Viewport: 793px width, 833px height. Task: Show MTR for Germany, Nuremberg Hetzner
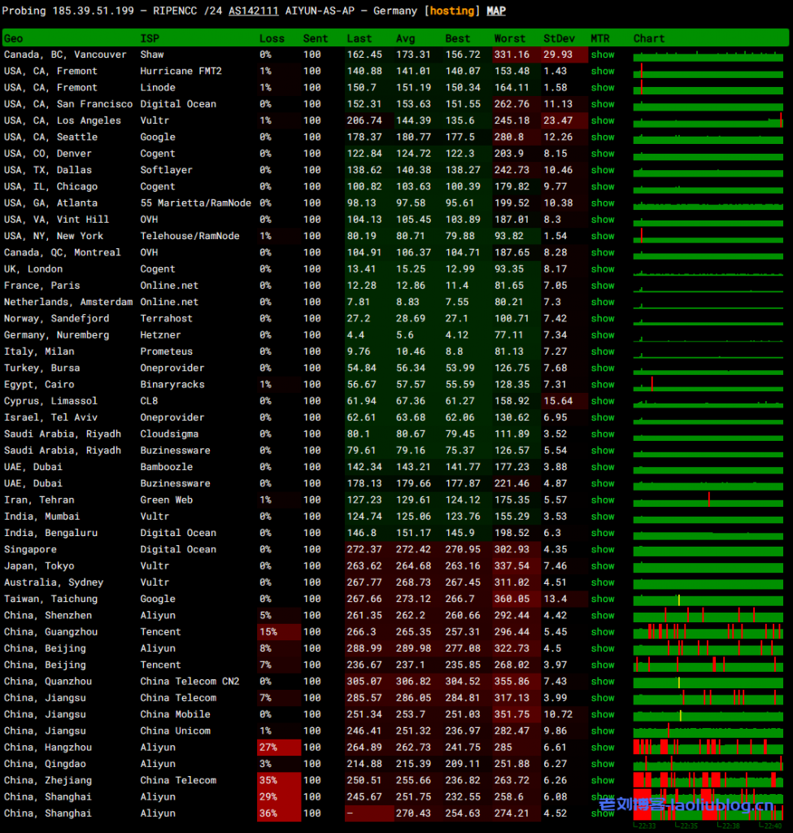[603, 334]
